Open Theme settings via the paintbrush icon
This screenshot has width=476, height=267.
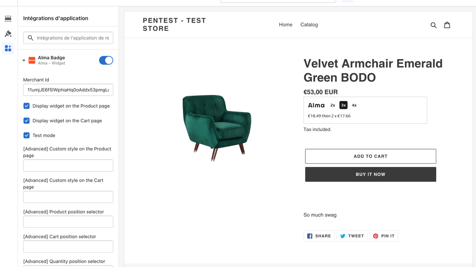click(8, 33)
